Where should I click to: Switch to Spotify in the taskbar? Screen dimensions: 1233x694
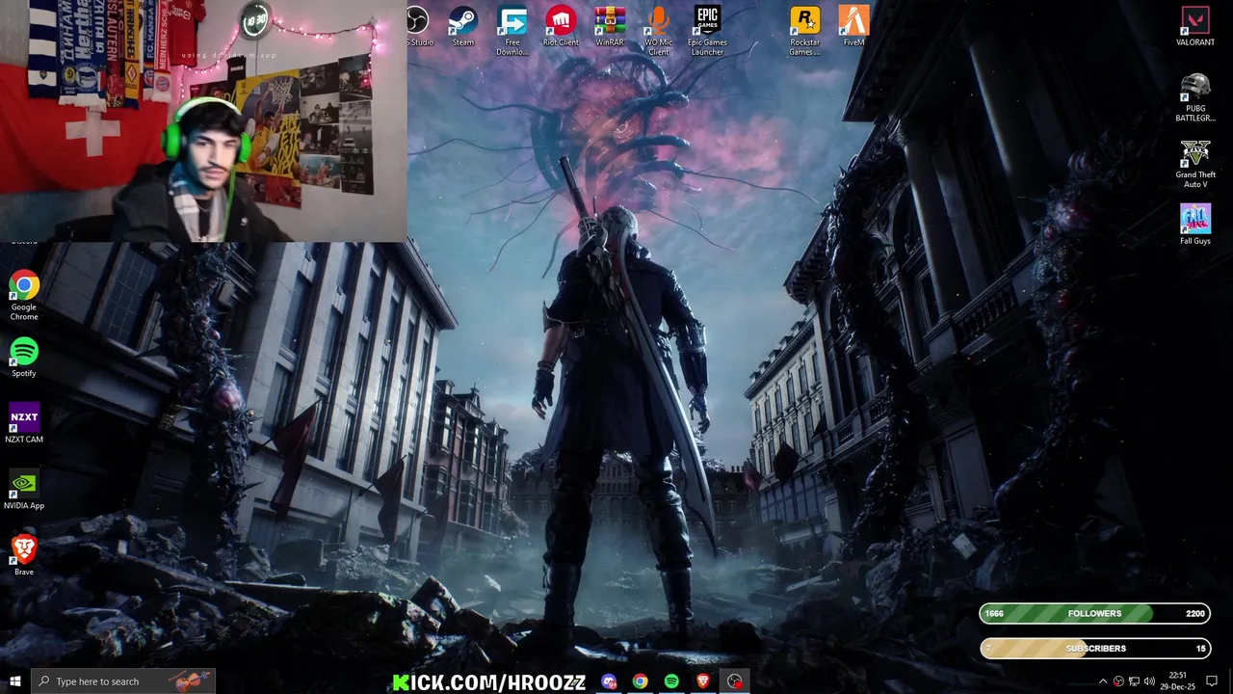pos(671,681)
